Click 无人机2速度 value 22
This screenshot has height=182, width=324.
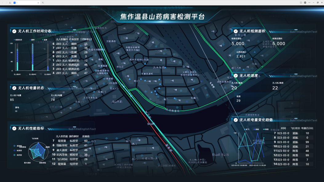click(x=275, y=88)
